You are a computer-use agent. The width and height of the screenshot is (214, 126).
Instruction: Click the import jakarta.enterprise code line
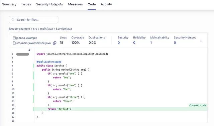pos(72,54)
